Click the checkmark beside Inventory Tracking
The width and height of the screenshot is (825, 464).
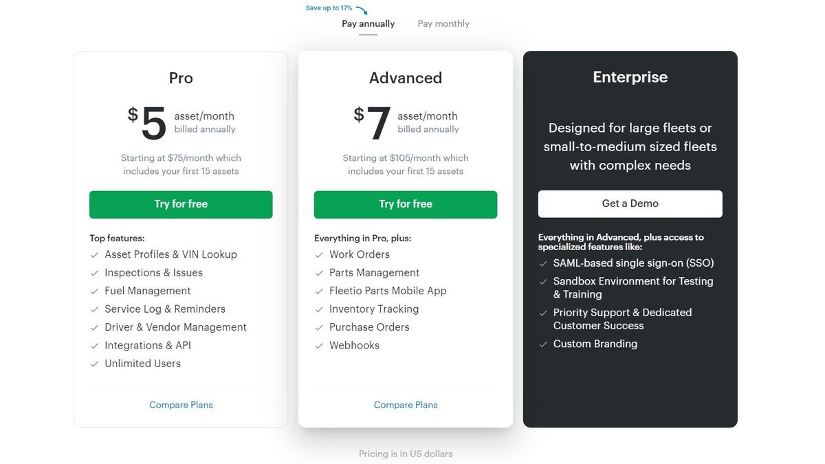pos(319,309)
